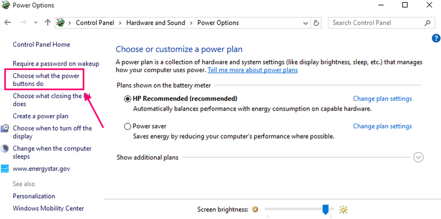Open Choose what the power buttons do
The width and height of the screenshot is (441, 219).
[x=46, y=80]
